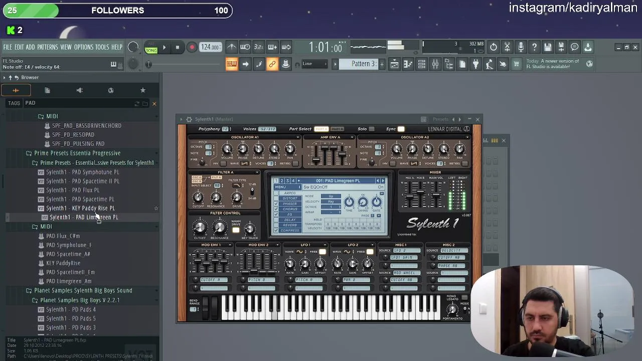
Task: Save project with floppy disk icon
Action: coord(548,47)
